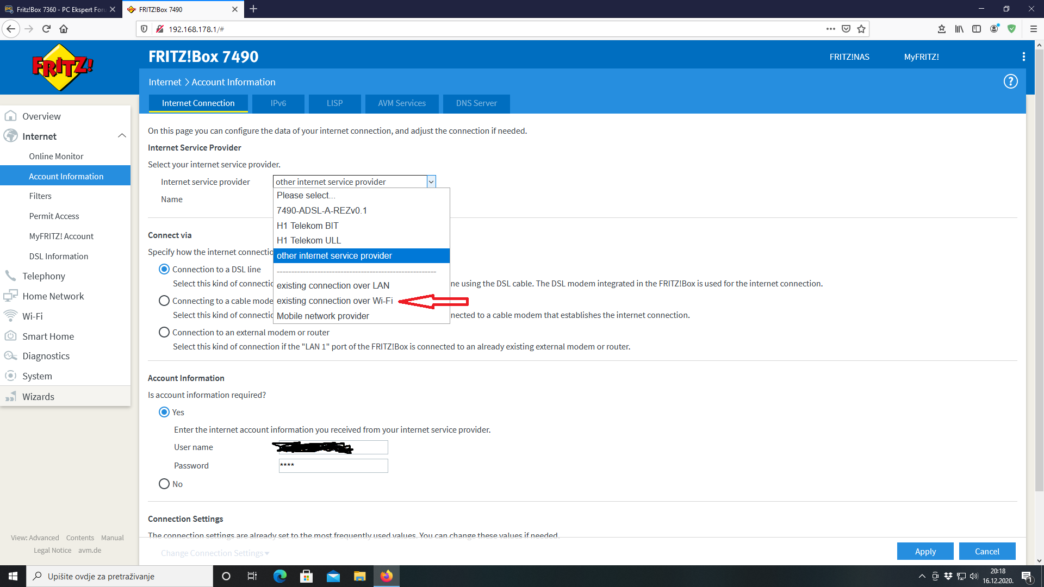Click the System icon in sidebar
This screenshot has height=587, width=1044.
(x=10, y=376)
